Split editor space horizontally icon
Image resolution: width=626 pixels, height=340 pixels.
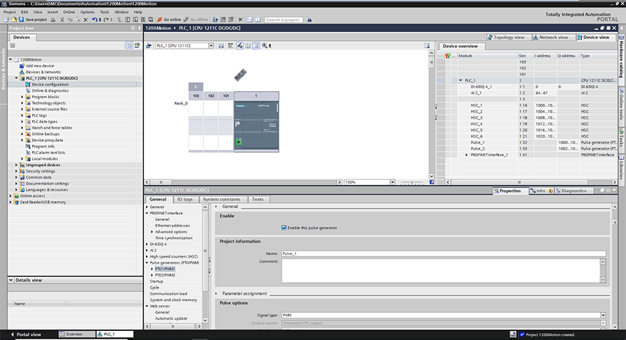[250, 19]
